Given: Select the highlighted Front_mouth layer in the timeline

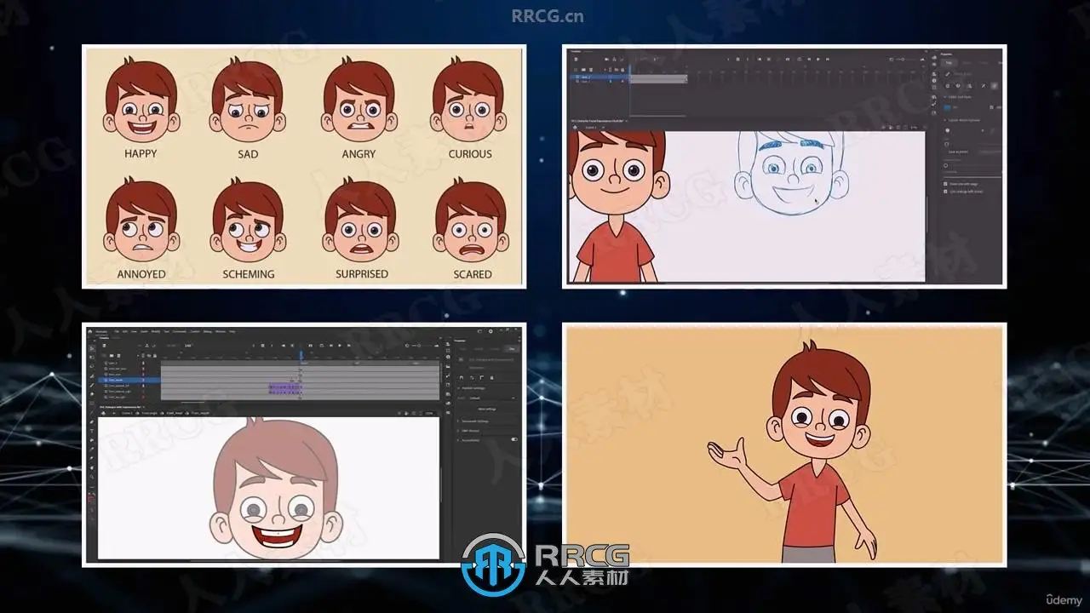Looking at the screenshot, I should click(x=129, y=380).
